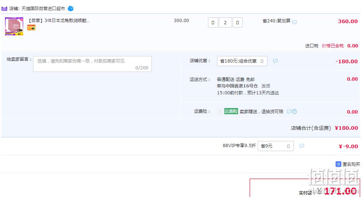Click comment icon next to 省240:聚划算
Screen dimensions: 362x197
[x=295, y=22]
